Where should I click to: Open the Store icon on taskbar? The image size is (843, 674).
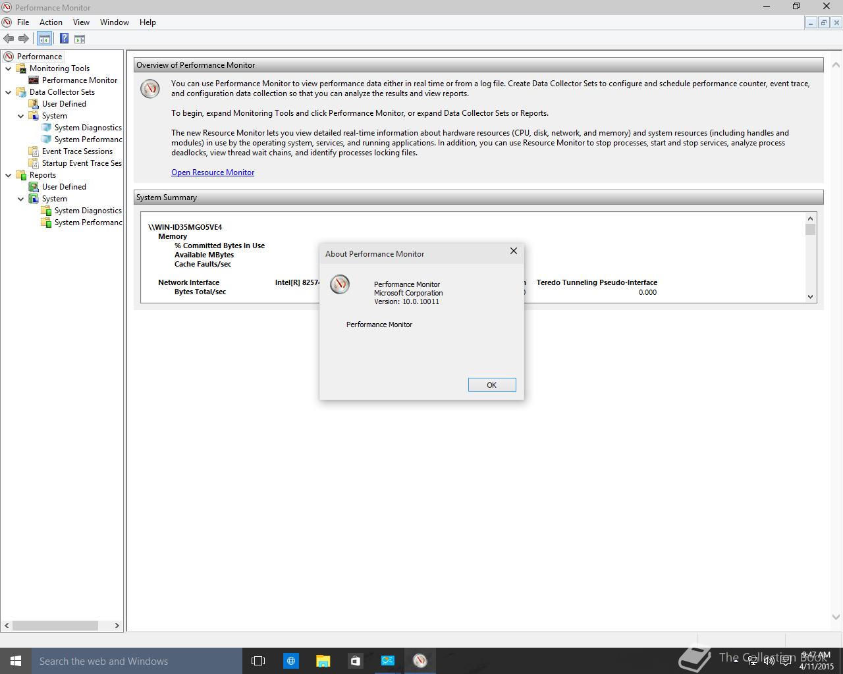point(355,661)
